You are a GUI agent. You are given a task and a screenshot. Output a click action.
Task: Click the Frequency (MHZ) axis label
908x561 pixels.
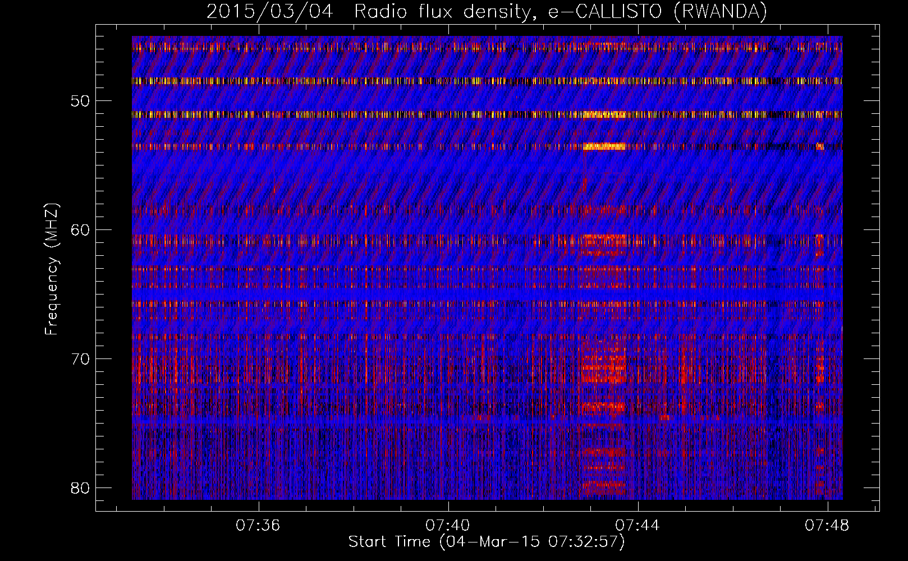coord(52,269)
